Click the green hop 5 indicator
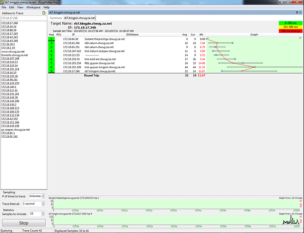The width and height of the screenshot is (304, 233). 51,55
